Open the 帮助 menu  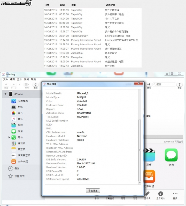coord(33,79)
